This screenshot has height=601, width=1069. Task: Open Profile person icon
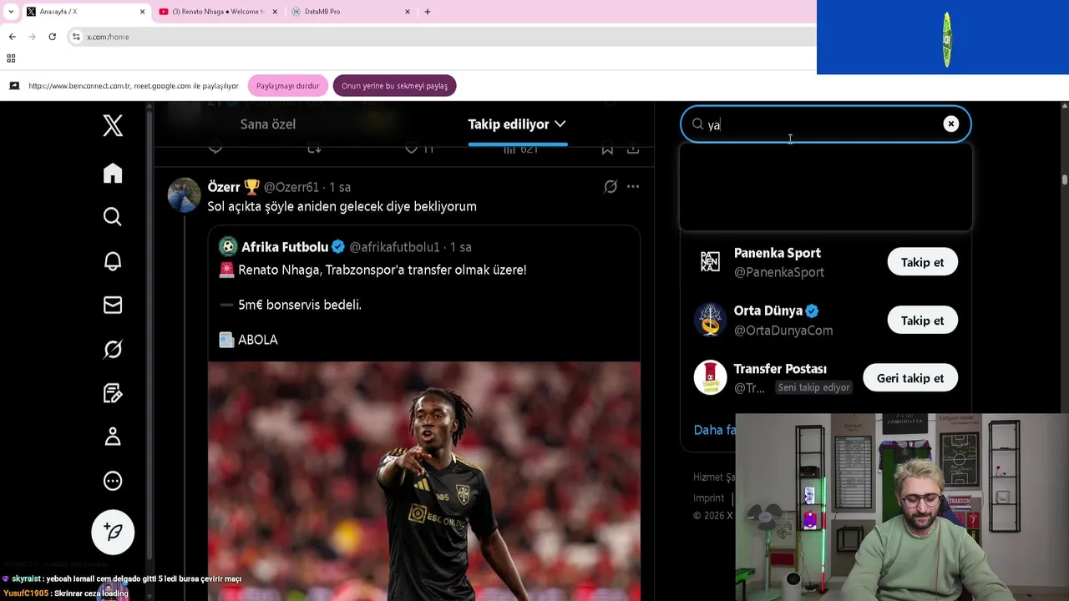click(113, 437)
